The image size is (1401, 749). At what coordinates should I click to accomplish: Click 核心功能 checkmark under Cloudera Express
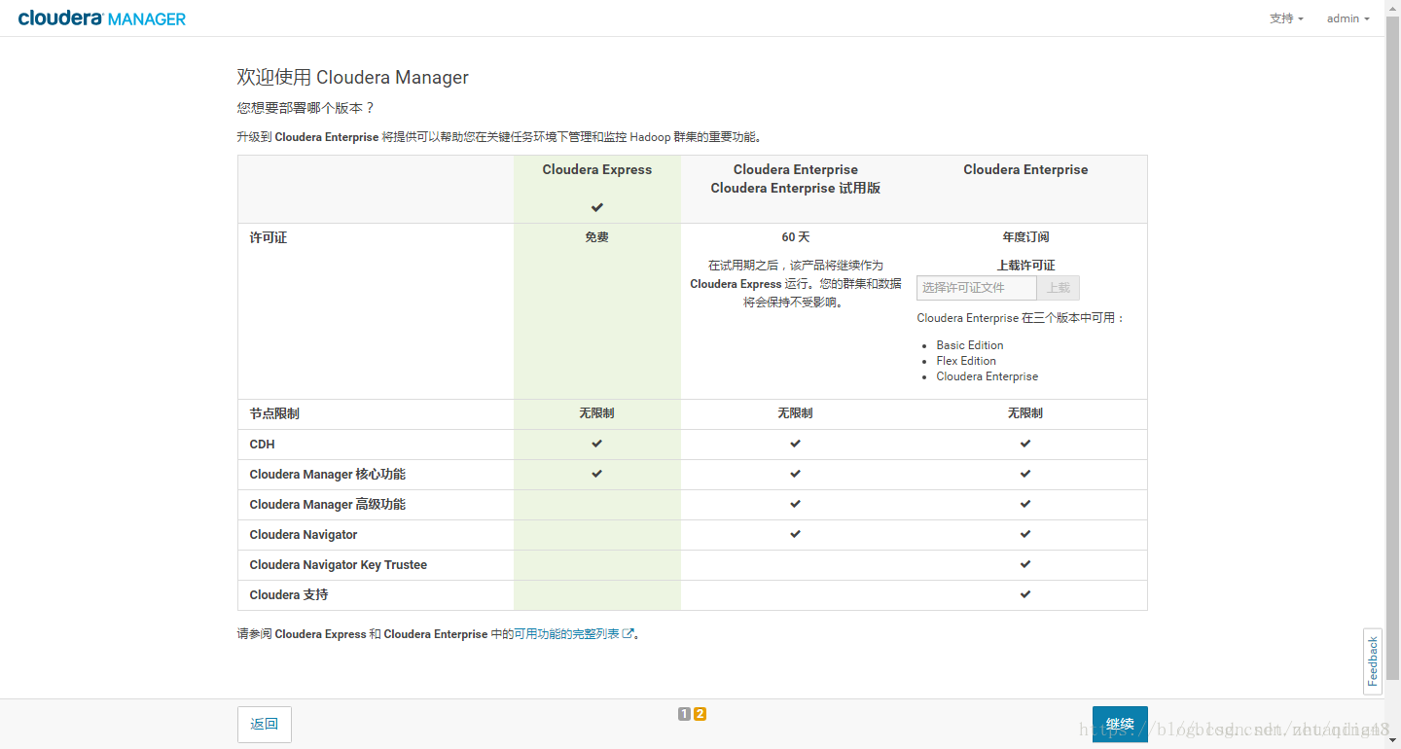coord(597,474)
